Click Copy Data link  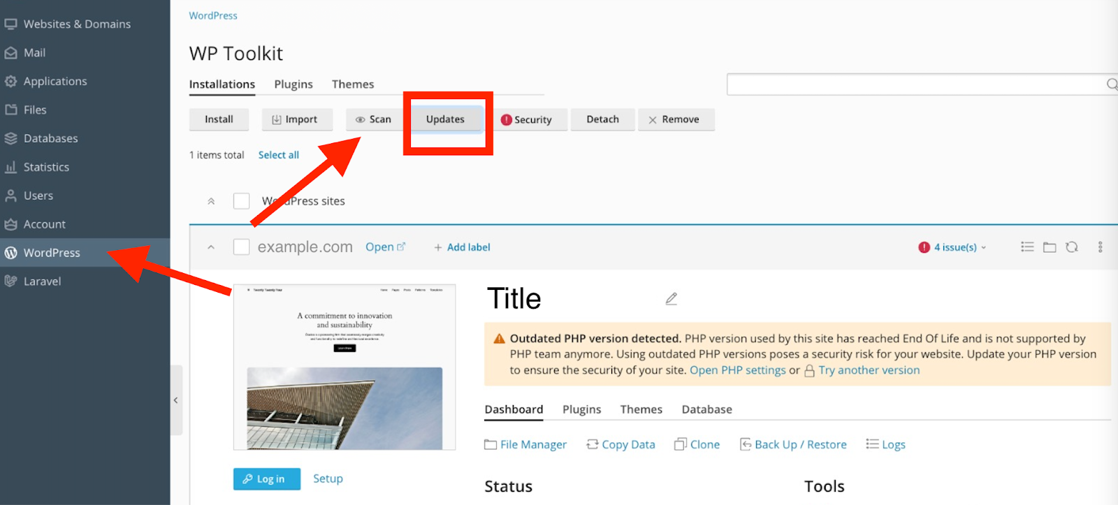[x=620, y=445]
